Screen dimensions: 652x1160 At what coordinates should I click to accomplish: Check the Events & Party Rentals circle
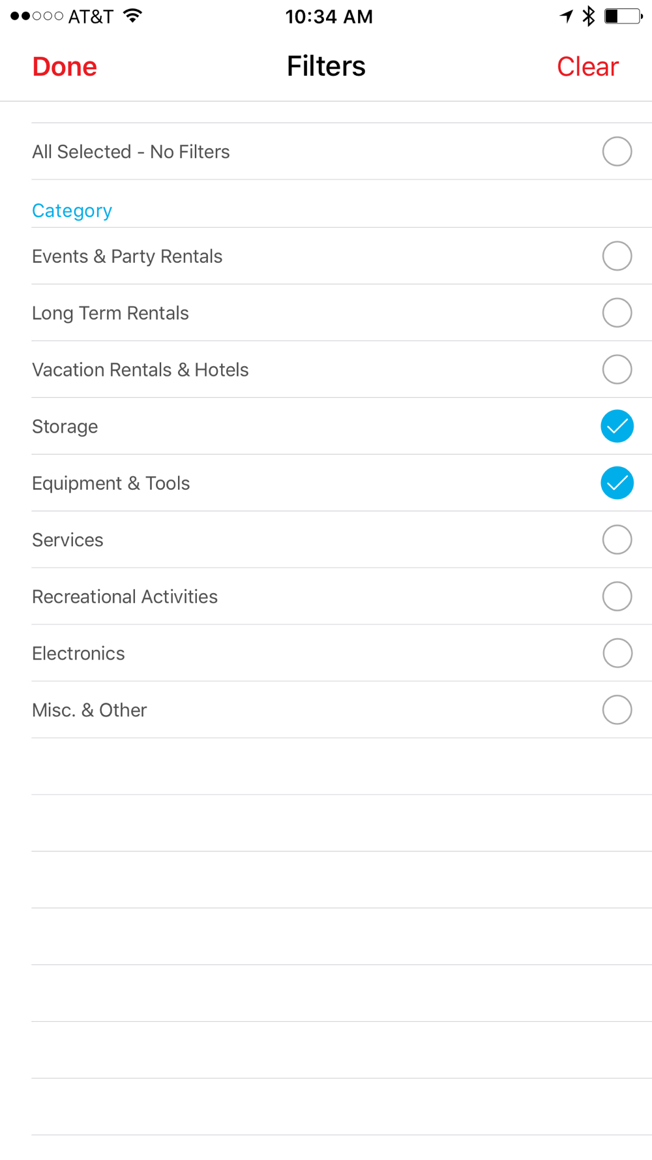617,256
